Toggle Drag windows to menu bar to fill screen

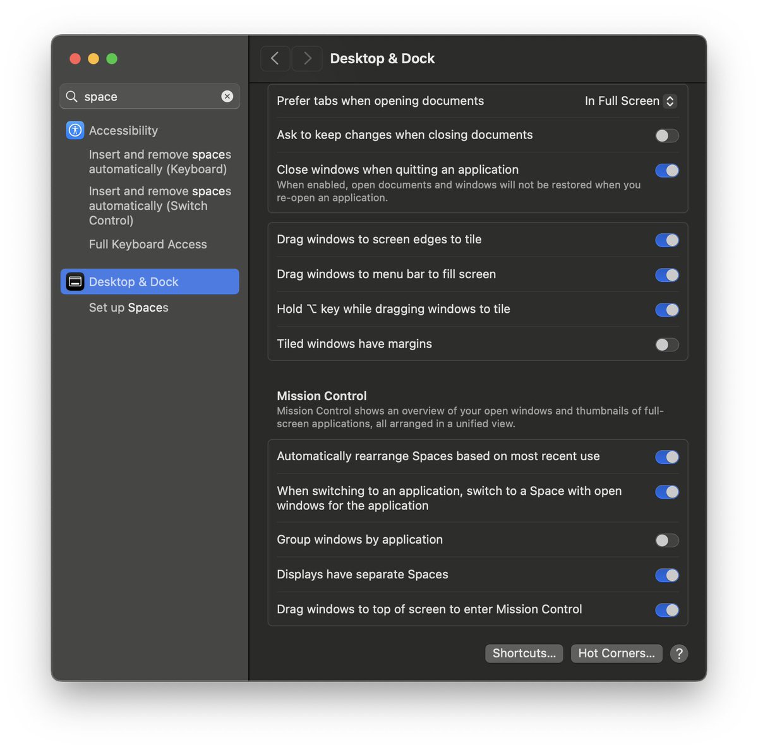pyautogui.click(x=667, y=274)
